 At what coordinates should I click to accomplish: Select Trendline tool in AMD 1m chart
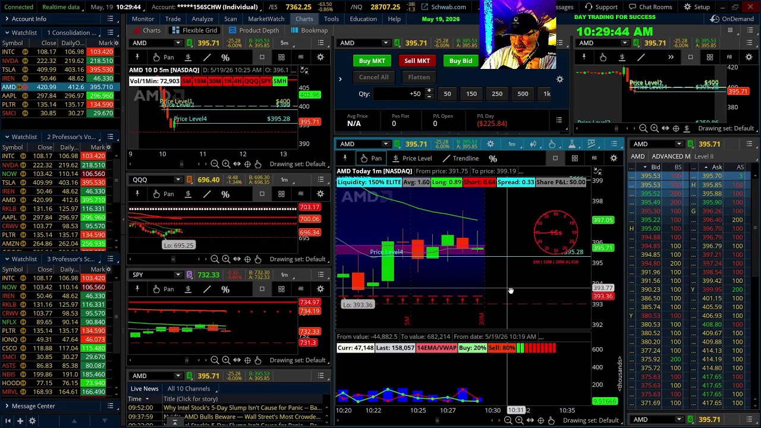pos(460,158)
